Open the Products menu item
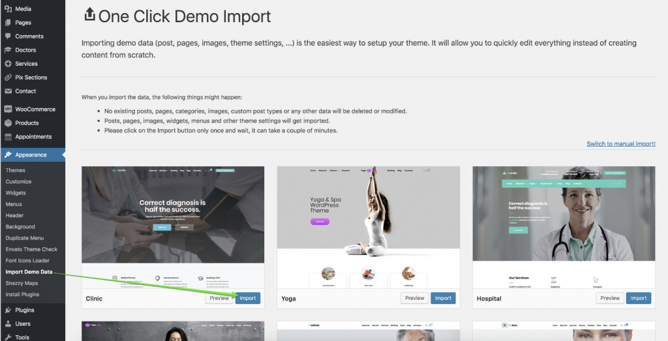Screen dimensions: 668x341 coord(27,123)
